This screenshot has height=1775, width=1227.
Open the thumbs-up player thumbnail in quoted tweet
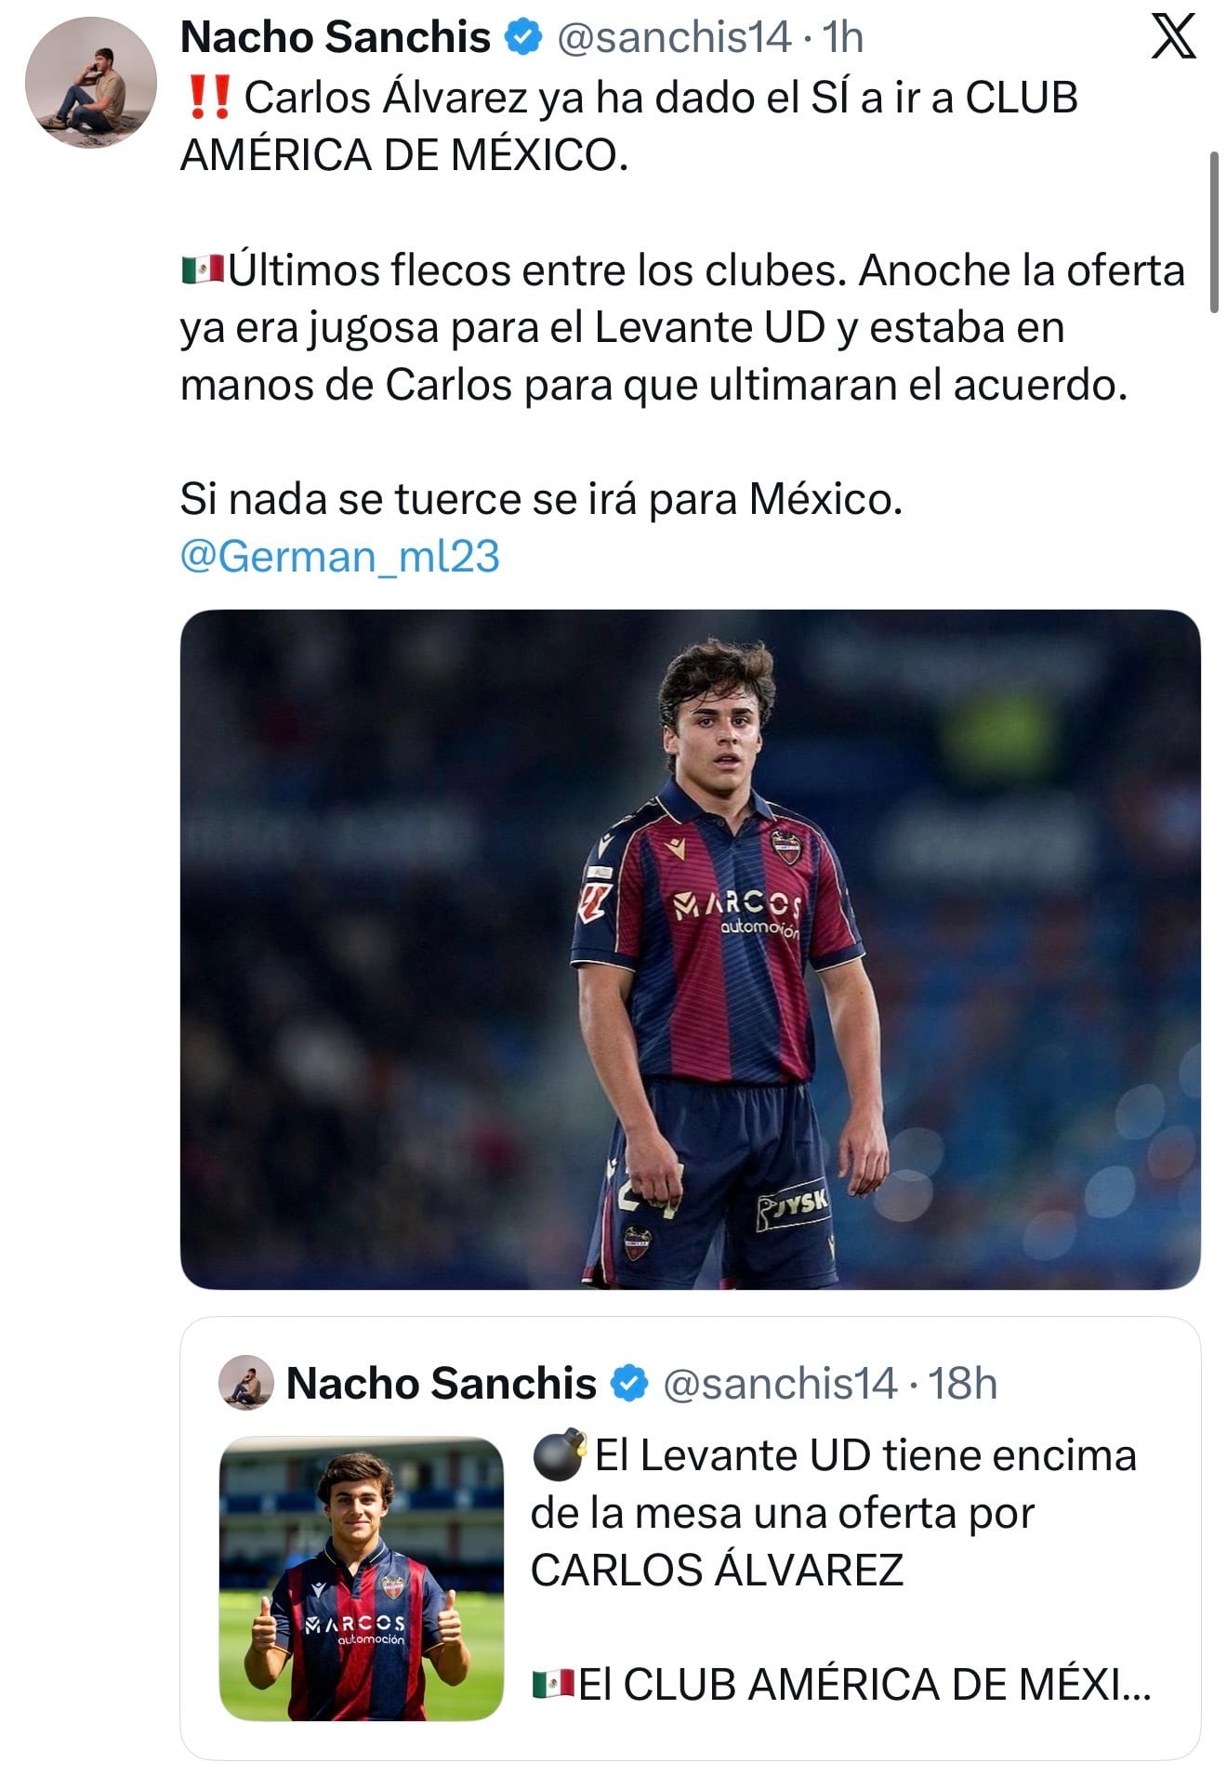click(x=362, y=1578)
